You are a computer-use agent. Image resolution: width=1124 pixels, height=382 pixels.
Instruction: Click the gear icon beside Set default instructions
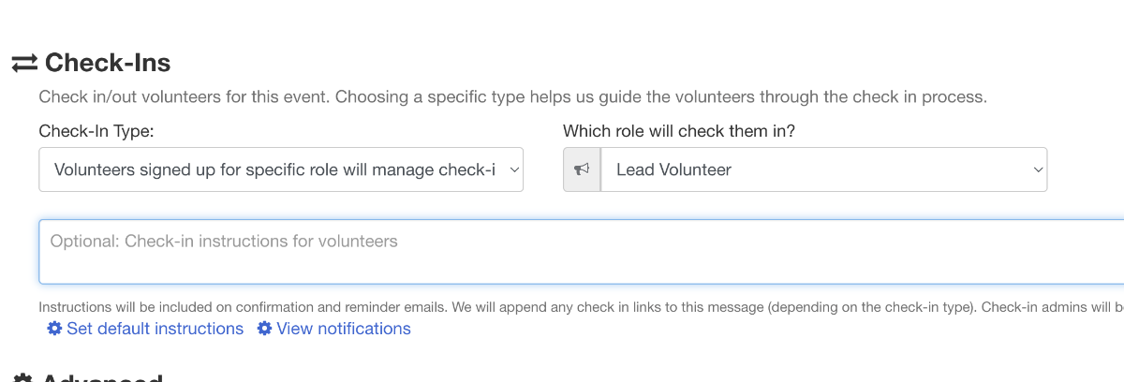[x=54, y=329]
